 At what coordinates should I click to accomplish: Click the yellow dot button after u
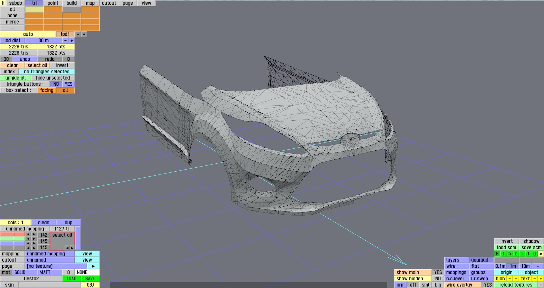point(541,254)
